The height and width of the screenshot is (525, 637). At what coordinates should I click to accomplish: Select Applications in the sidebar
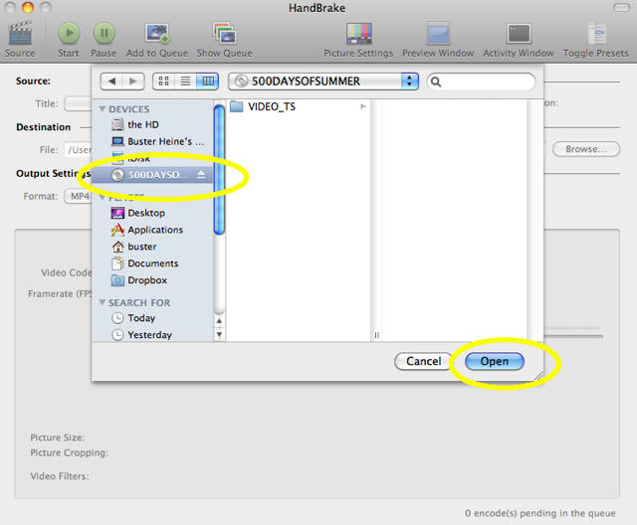[x=154, y=230]
